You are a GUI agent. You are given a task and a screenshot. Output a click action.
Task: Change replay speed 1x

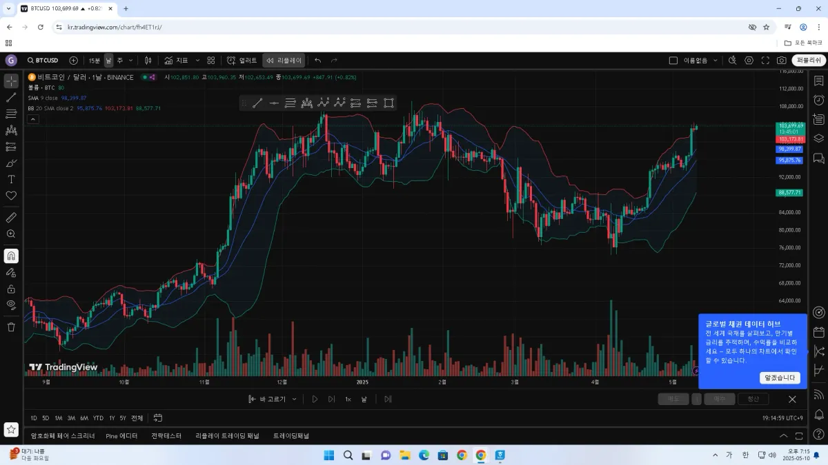click(x=348, y=399)
